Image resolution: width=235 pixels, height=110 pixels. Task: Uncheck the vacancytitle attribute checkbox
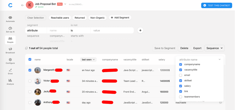181,70
